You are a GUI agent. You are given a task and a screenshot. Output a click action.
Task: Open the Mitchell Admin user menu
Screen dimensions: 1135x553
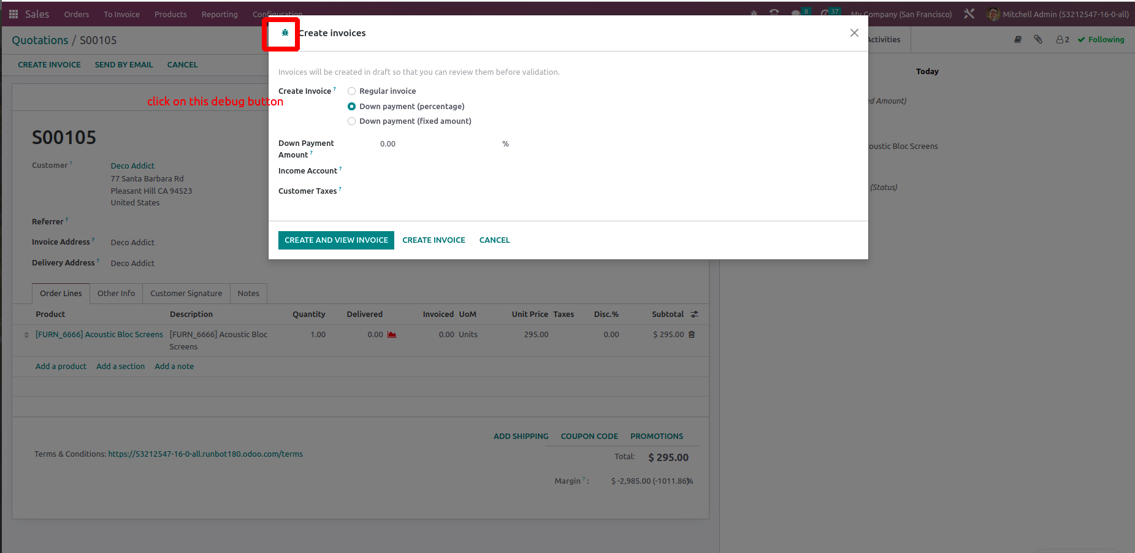(1058, 14)
